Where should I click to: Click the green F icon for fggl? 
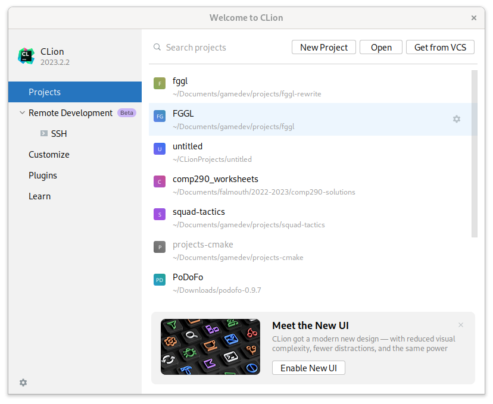pos(160,83)
